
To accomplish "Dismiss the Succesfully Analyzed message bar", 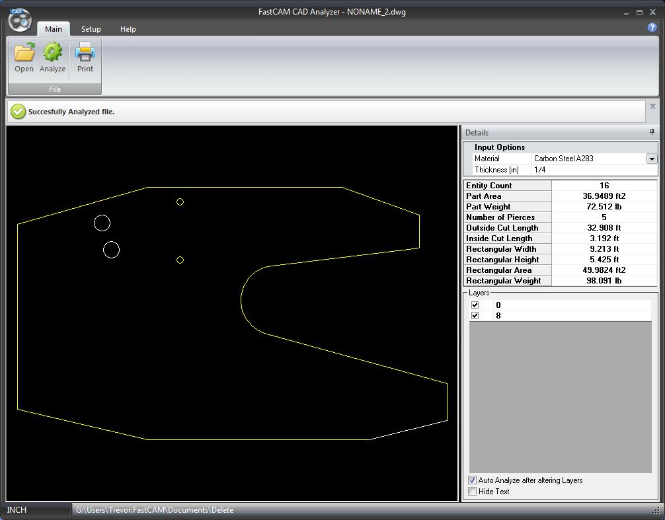I will [x=652, y=106].
